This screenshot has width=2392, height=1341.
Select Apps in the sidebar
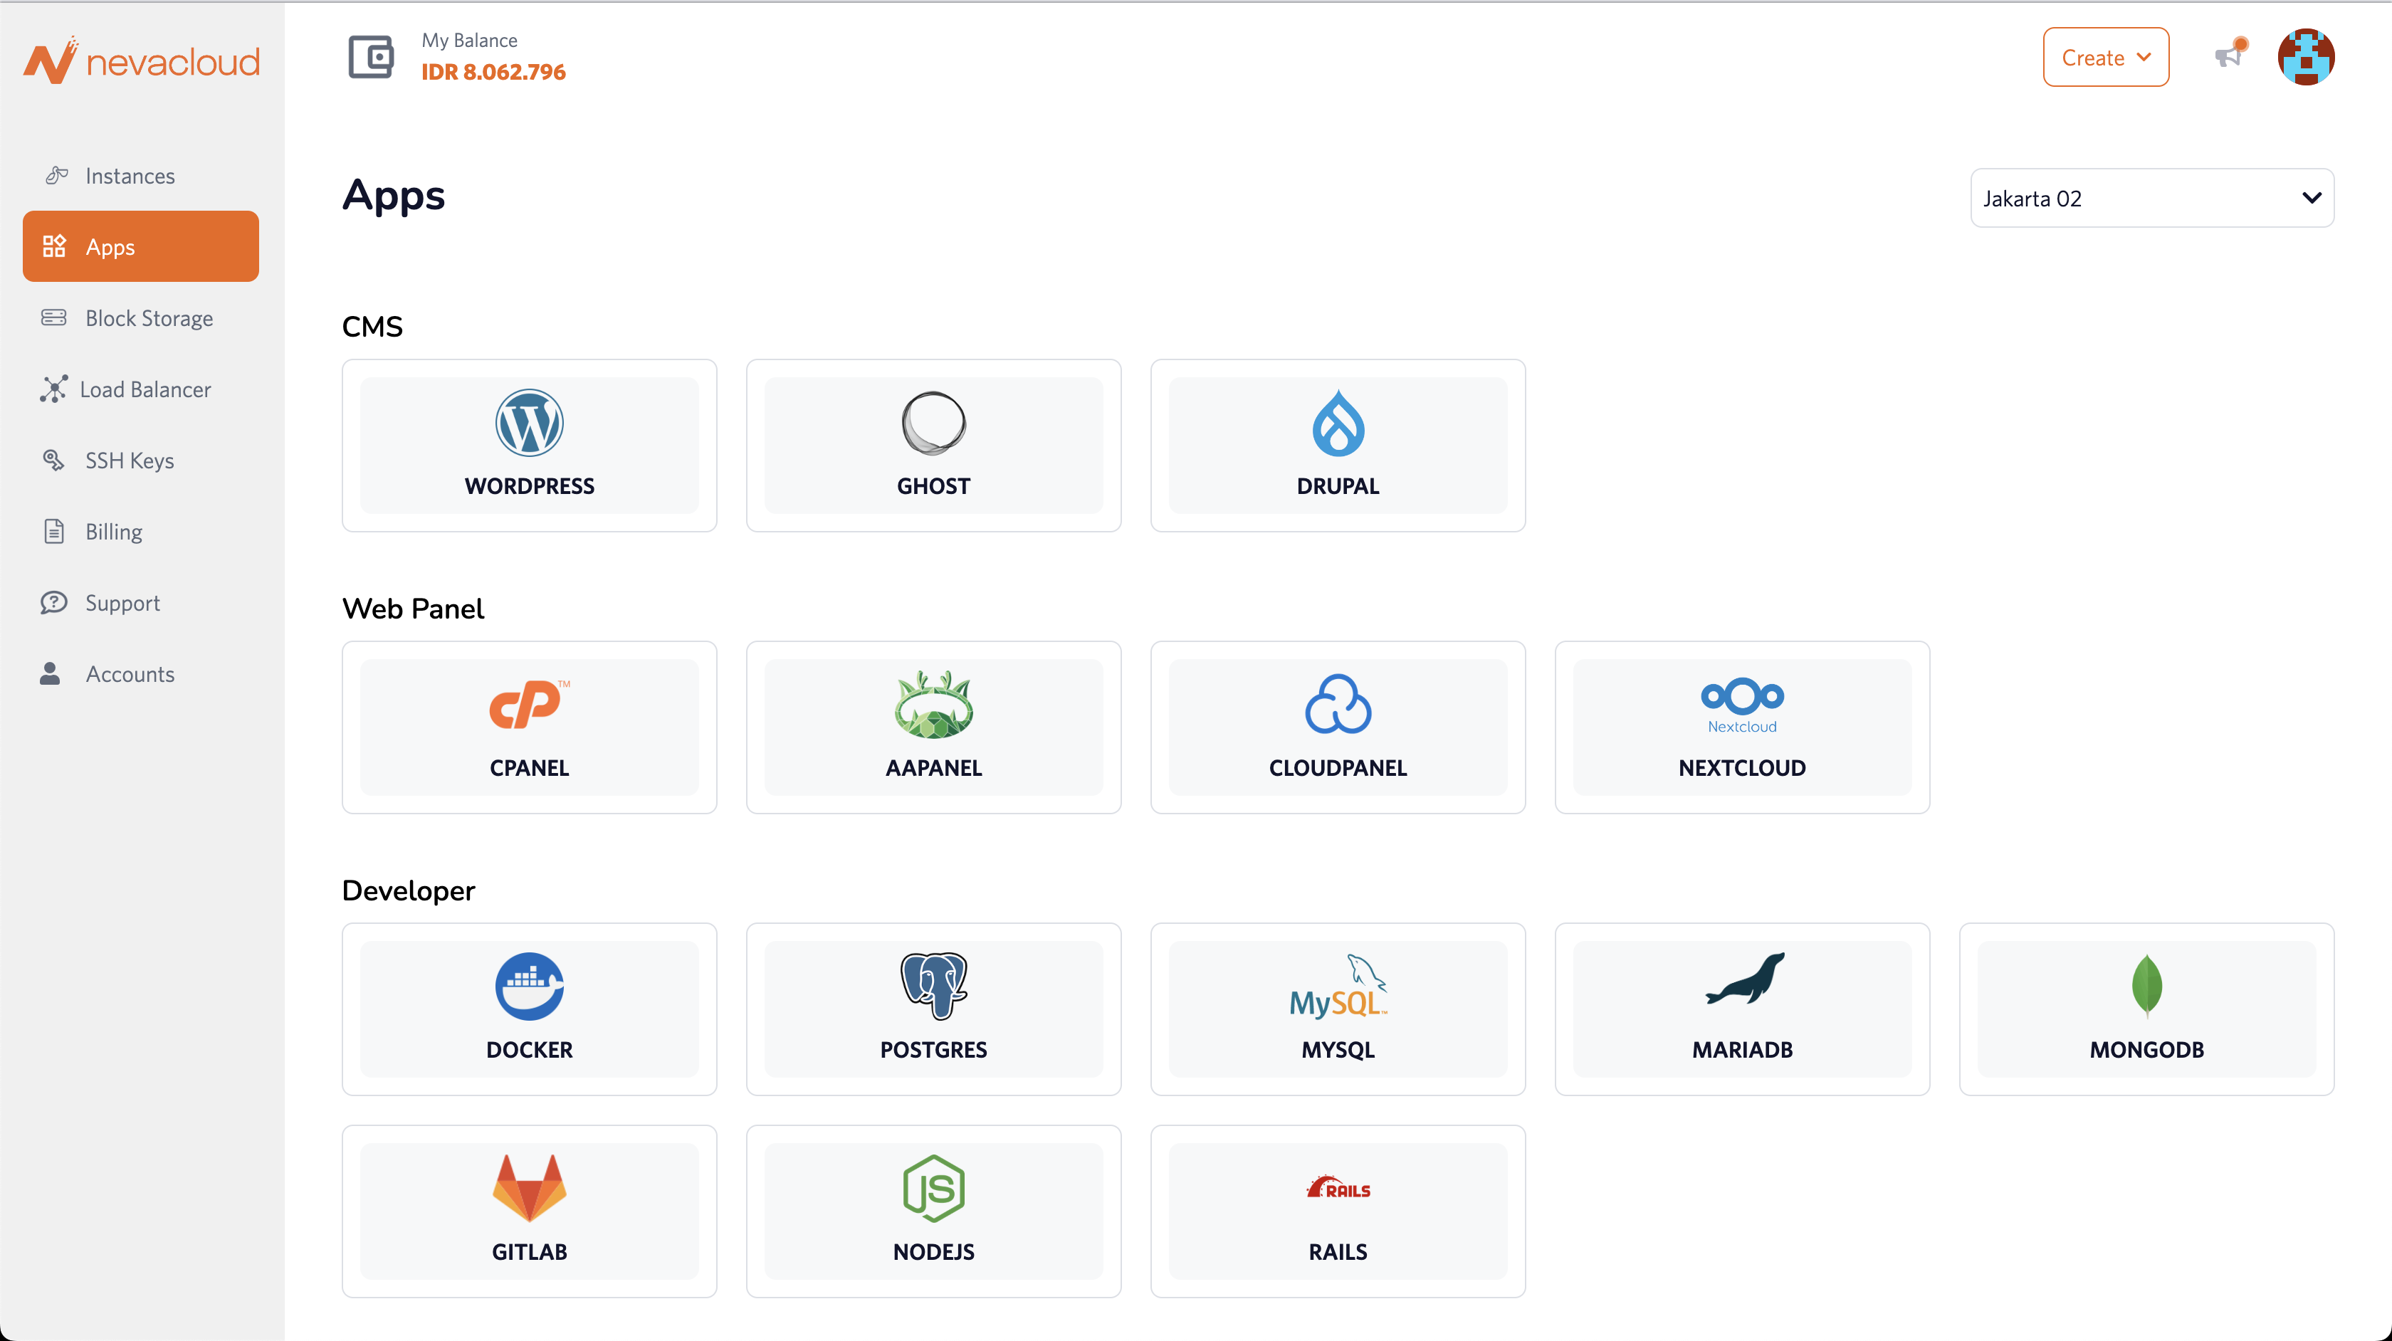click(141, 246)
